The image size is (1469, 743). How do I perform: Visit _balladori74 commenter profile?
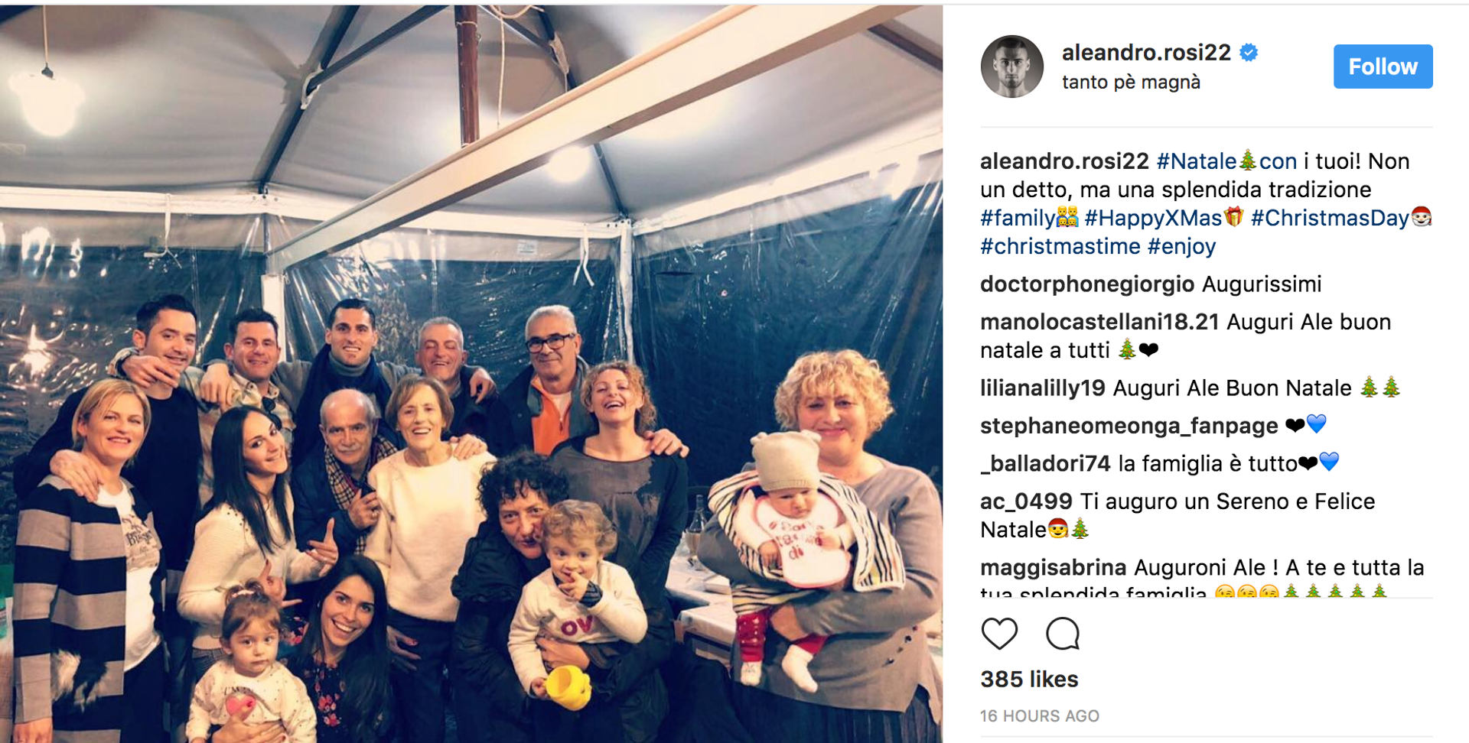pos(1046,463)
